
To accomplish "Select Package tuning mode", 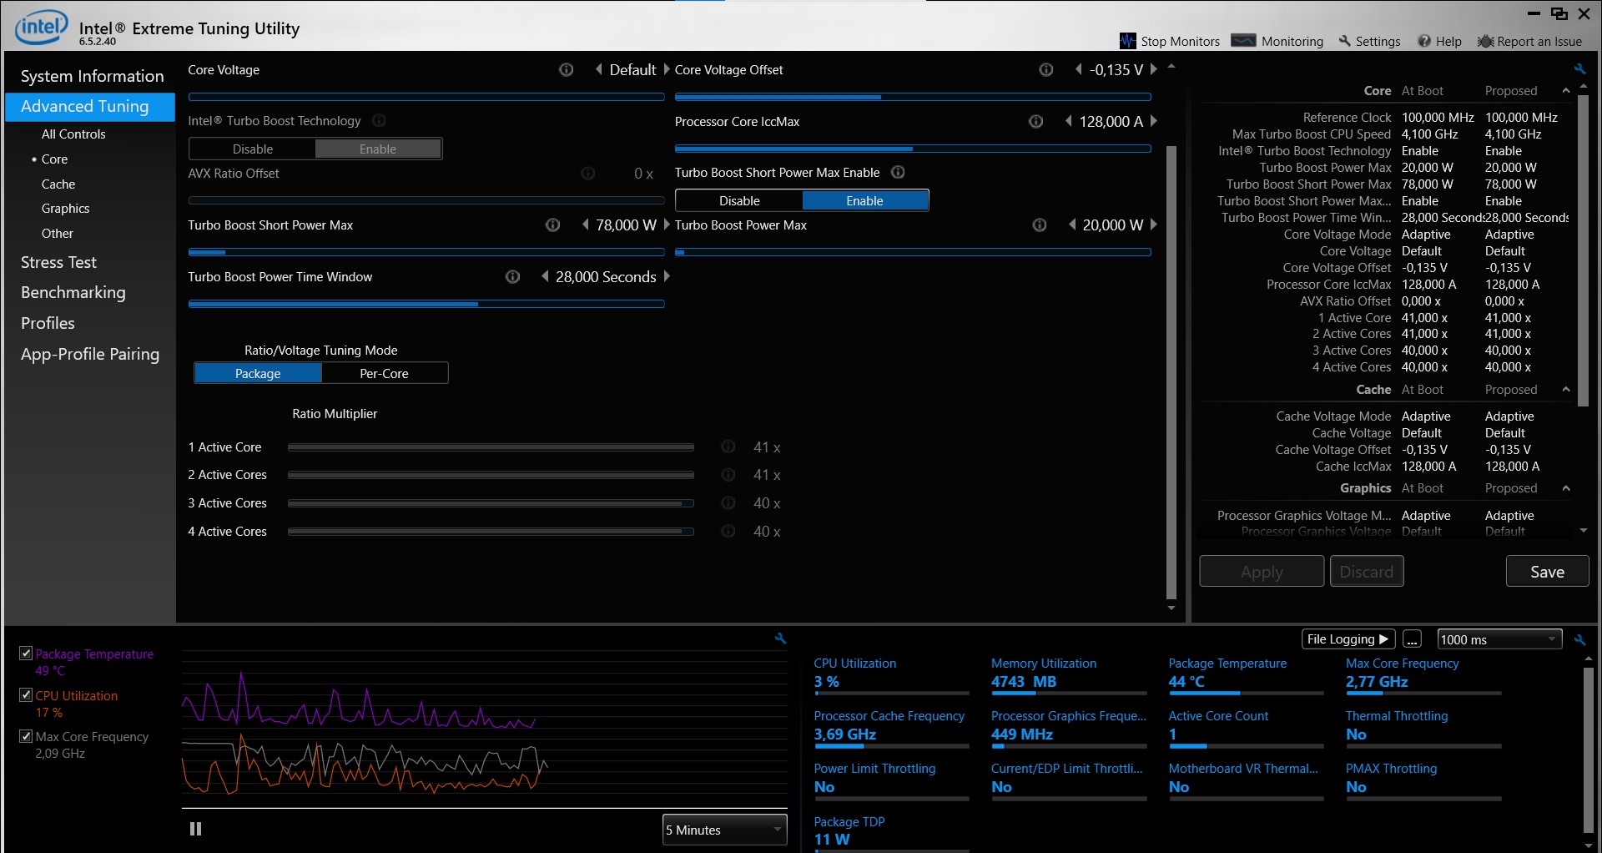I will pyautogui.click(x=258, y=374).
